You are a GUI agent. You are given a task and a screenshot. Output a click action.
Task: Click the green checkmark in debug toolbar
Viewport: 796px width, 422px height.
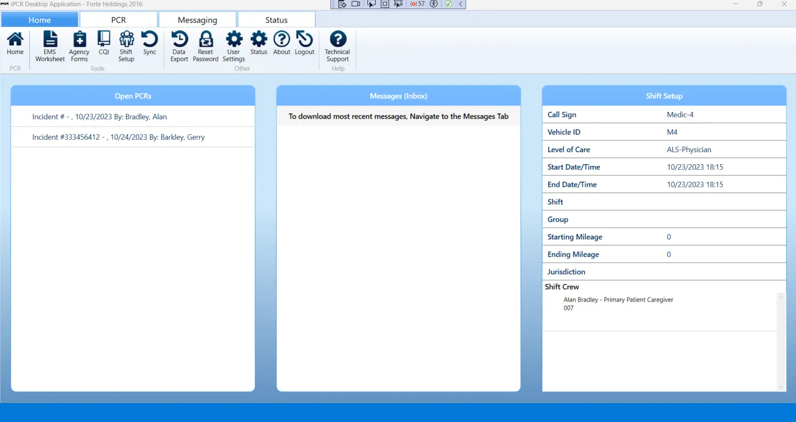pyautogui.click(x=449, y=4)
